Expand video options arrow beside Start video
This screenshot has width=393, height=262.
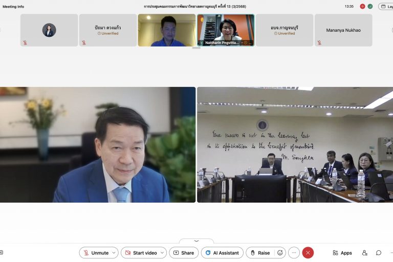(162, 253)
